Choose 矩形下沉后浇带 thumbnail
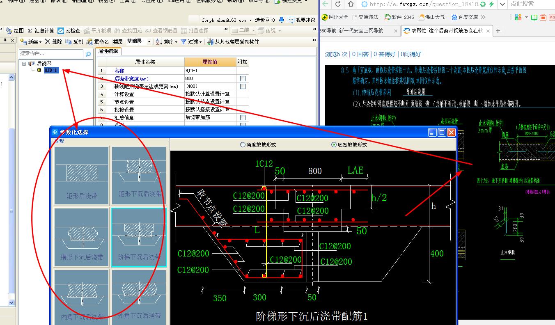This screenshot has width=555, height=325. click(139, 175)
